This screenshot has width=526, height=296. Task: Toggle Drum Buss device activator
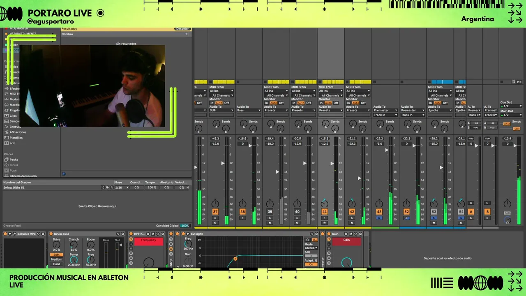51,234
